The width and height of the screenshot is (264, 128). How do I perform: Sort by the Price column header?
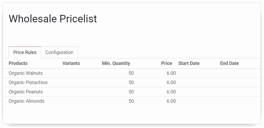166,63
